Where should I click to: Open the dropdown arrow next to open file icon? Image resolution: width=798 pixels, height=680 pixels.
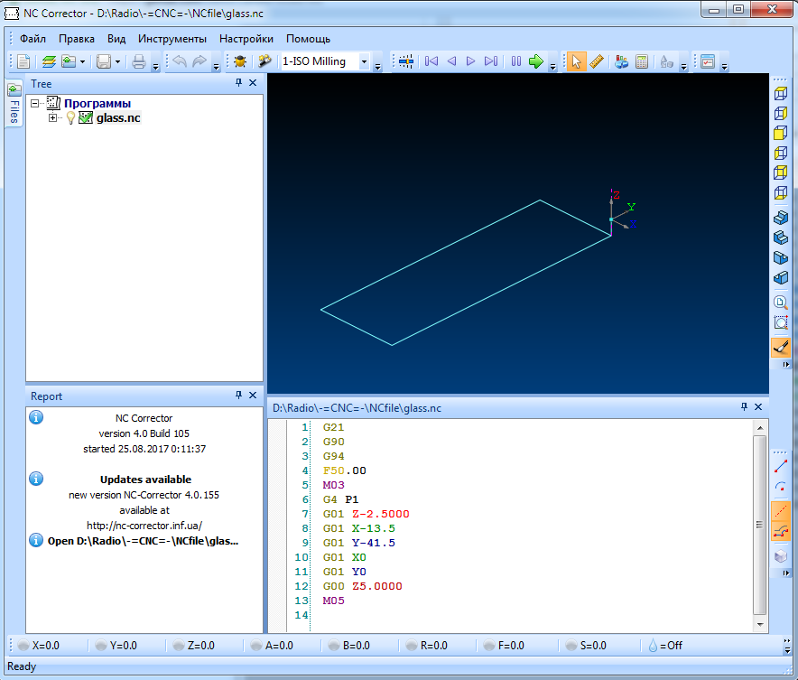point(82,62)
